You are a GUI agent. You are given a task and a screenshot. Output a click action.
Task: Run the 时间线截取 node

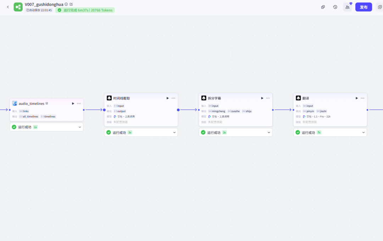pyautogui.click(x=168, y=98)
